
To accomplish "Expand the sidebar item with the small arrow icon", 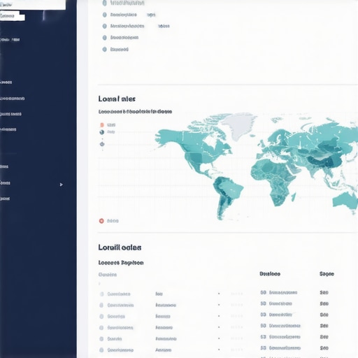I will click(61, 185).
